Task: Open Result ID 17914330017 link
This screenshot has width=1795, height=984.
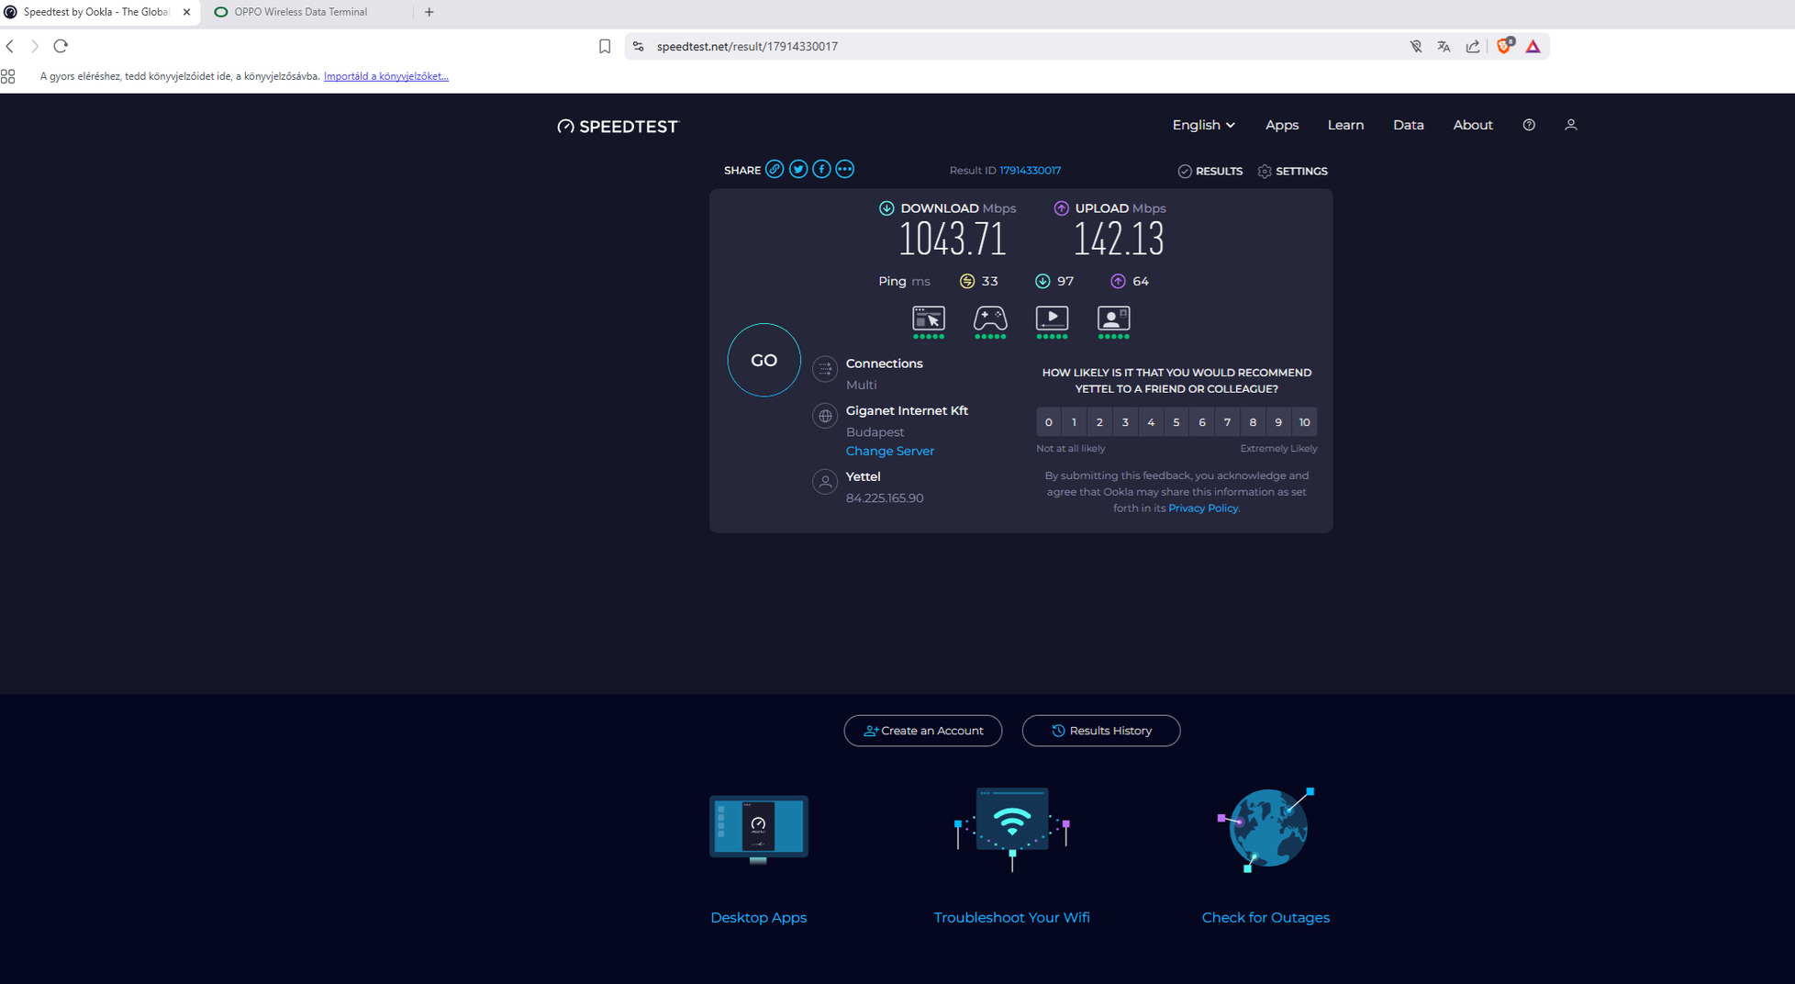Action: (1030, 171)
